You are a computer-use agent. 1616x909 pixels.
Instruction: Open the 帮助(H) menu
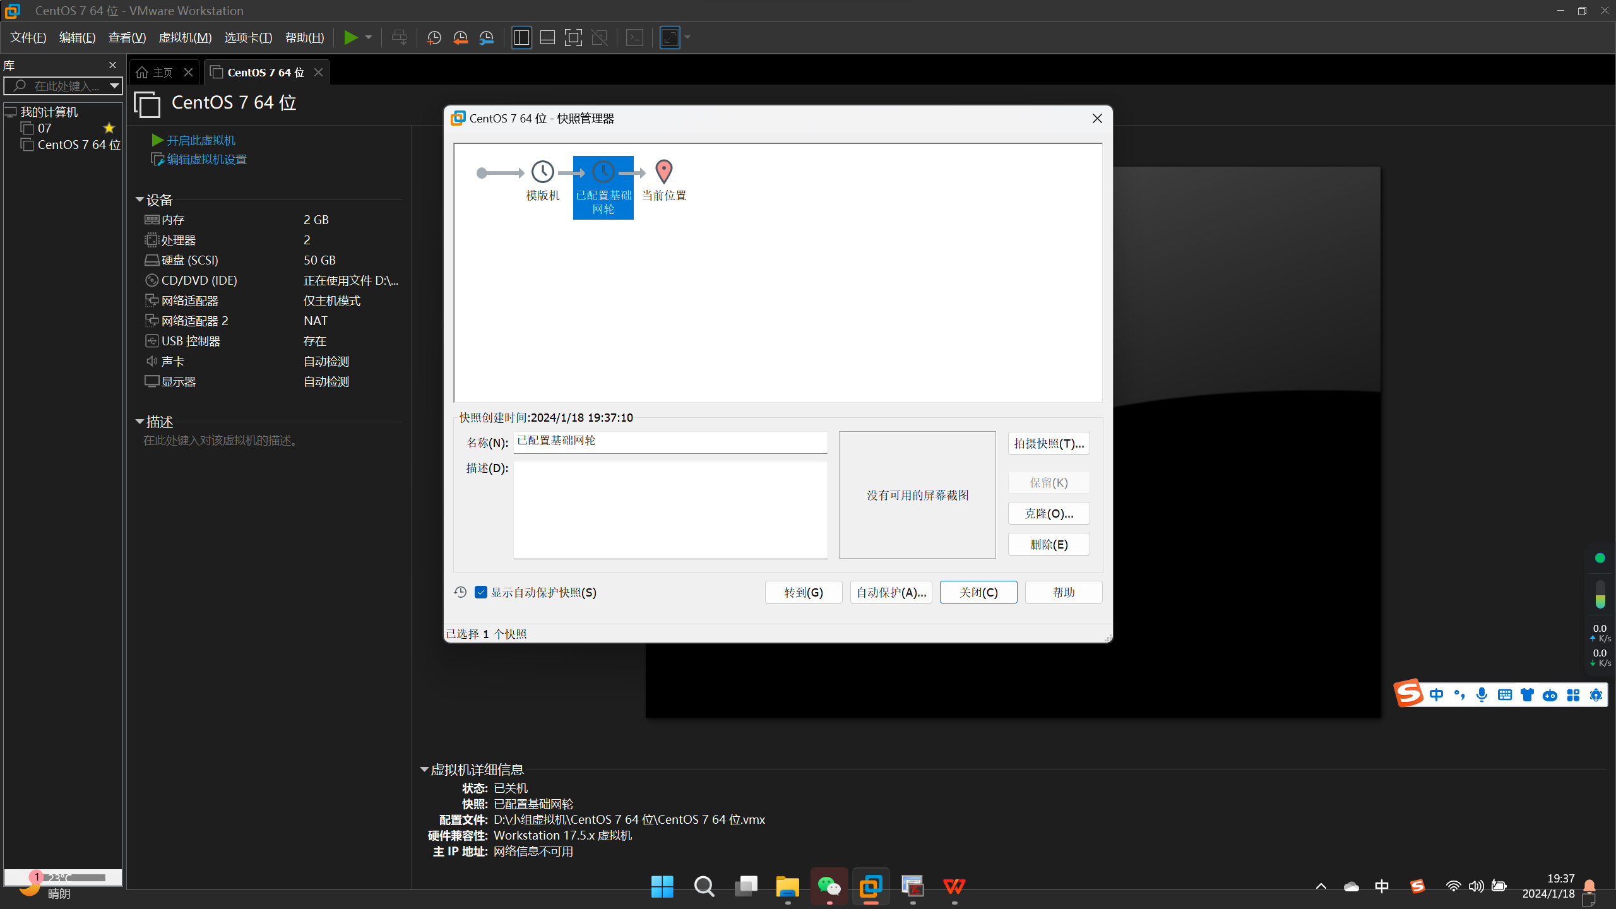tap(304, 38)
